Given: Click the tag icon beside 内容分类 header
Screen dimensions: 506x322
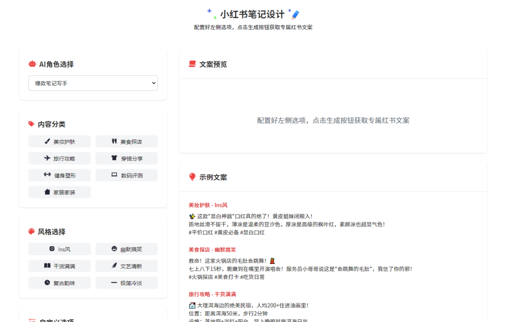Looking at the screenshot, I should [32, 124].
